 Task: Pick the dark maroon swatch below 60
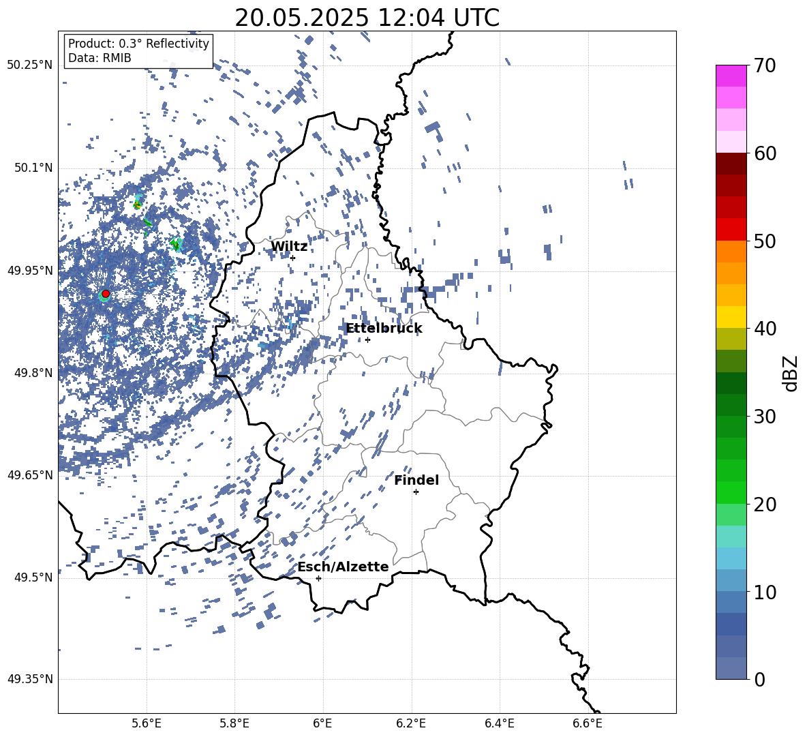(x=731, y=164)
